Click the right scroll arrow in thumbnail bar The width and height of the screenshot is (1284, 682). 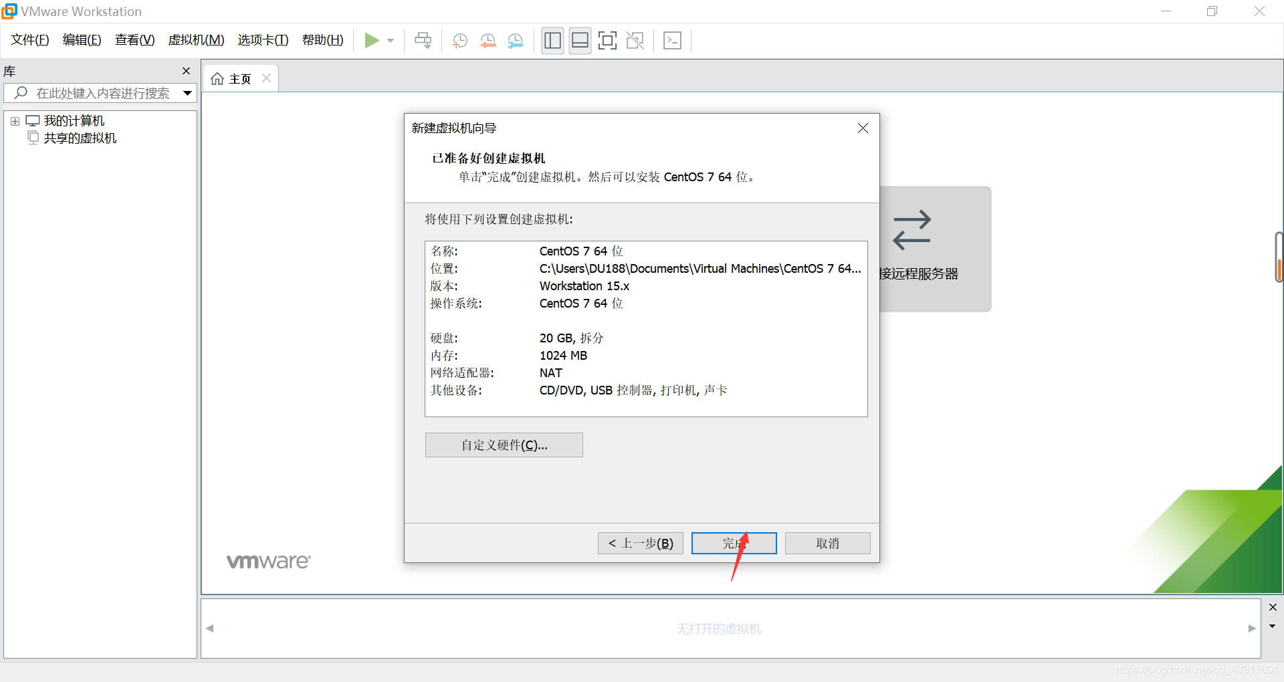click(1252, 629)
